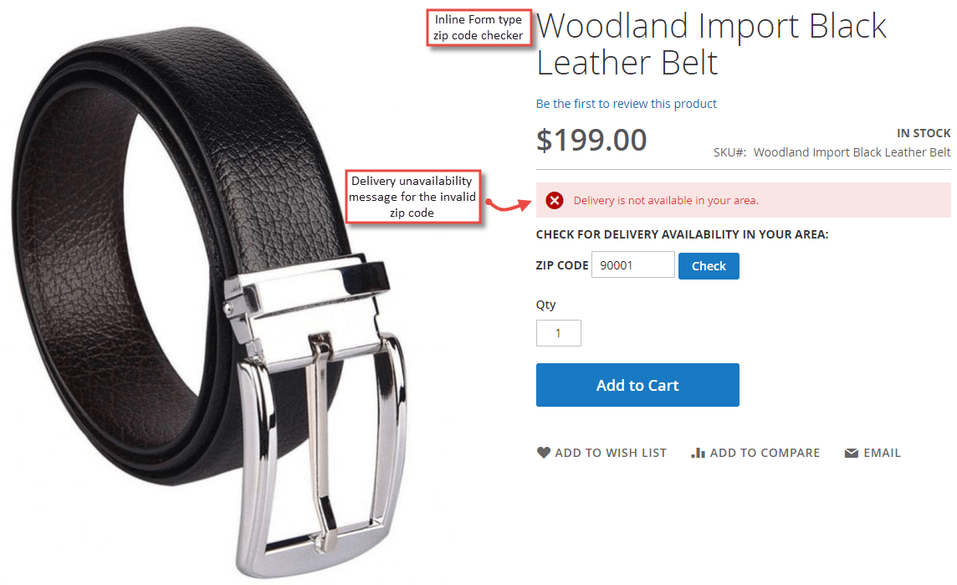Click the product title heading
957x585 pixels.
click(711, 44)
